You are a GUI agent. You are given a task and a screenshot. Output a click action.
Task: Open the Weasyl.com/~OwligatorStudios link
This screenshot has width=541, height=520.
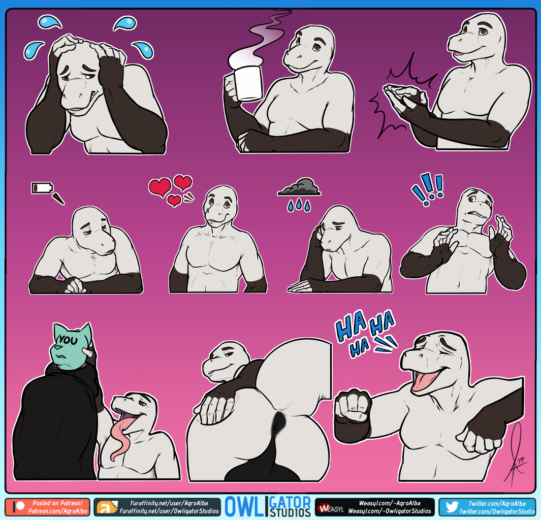tap(390, 511)
